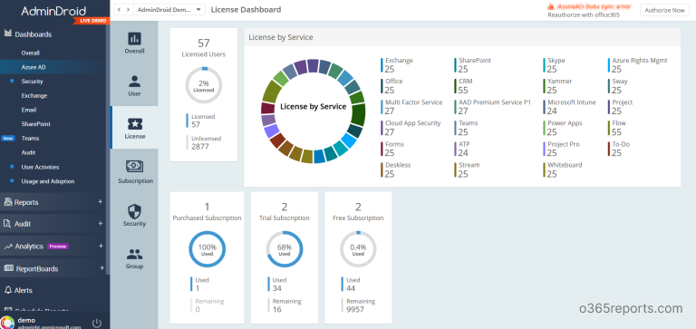Click the power logout icon
This screenshot has width=696, height=329.
pos(96,323)
